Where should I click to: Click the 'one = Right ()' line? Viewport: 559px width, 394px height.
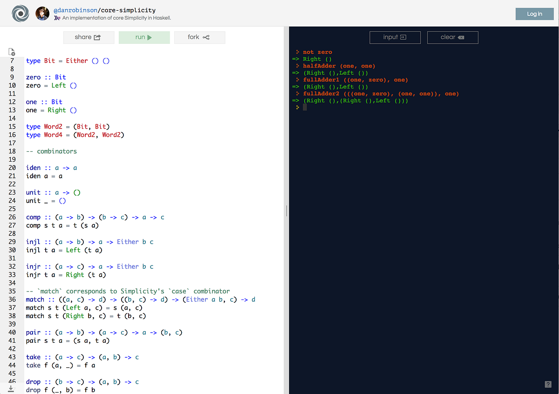pyautogui.click(x=51, y=110)
